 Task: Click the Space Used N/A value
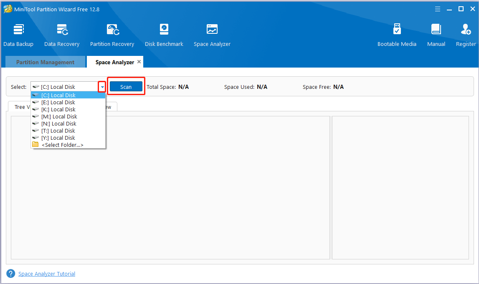pos(262,87)
